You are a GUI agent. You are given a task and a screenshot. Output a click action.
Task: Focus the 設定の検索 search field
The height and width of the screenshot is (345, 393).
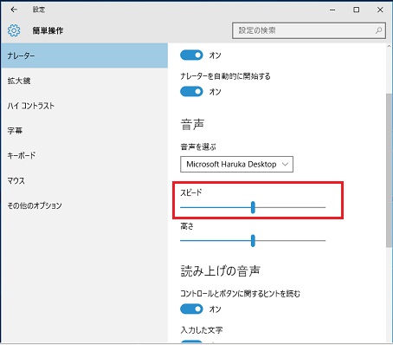tap(309, 30)
